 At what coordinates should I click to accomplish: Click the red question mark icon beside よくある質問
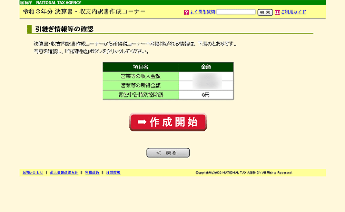click(186, 12)
